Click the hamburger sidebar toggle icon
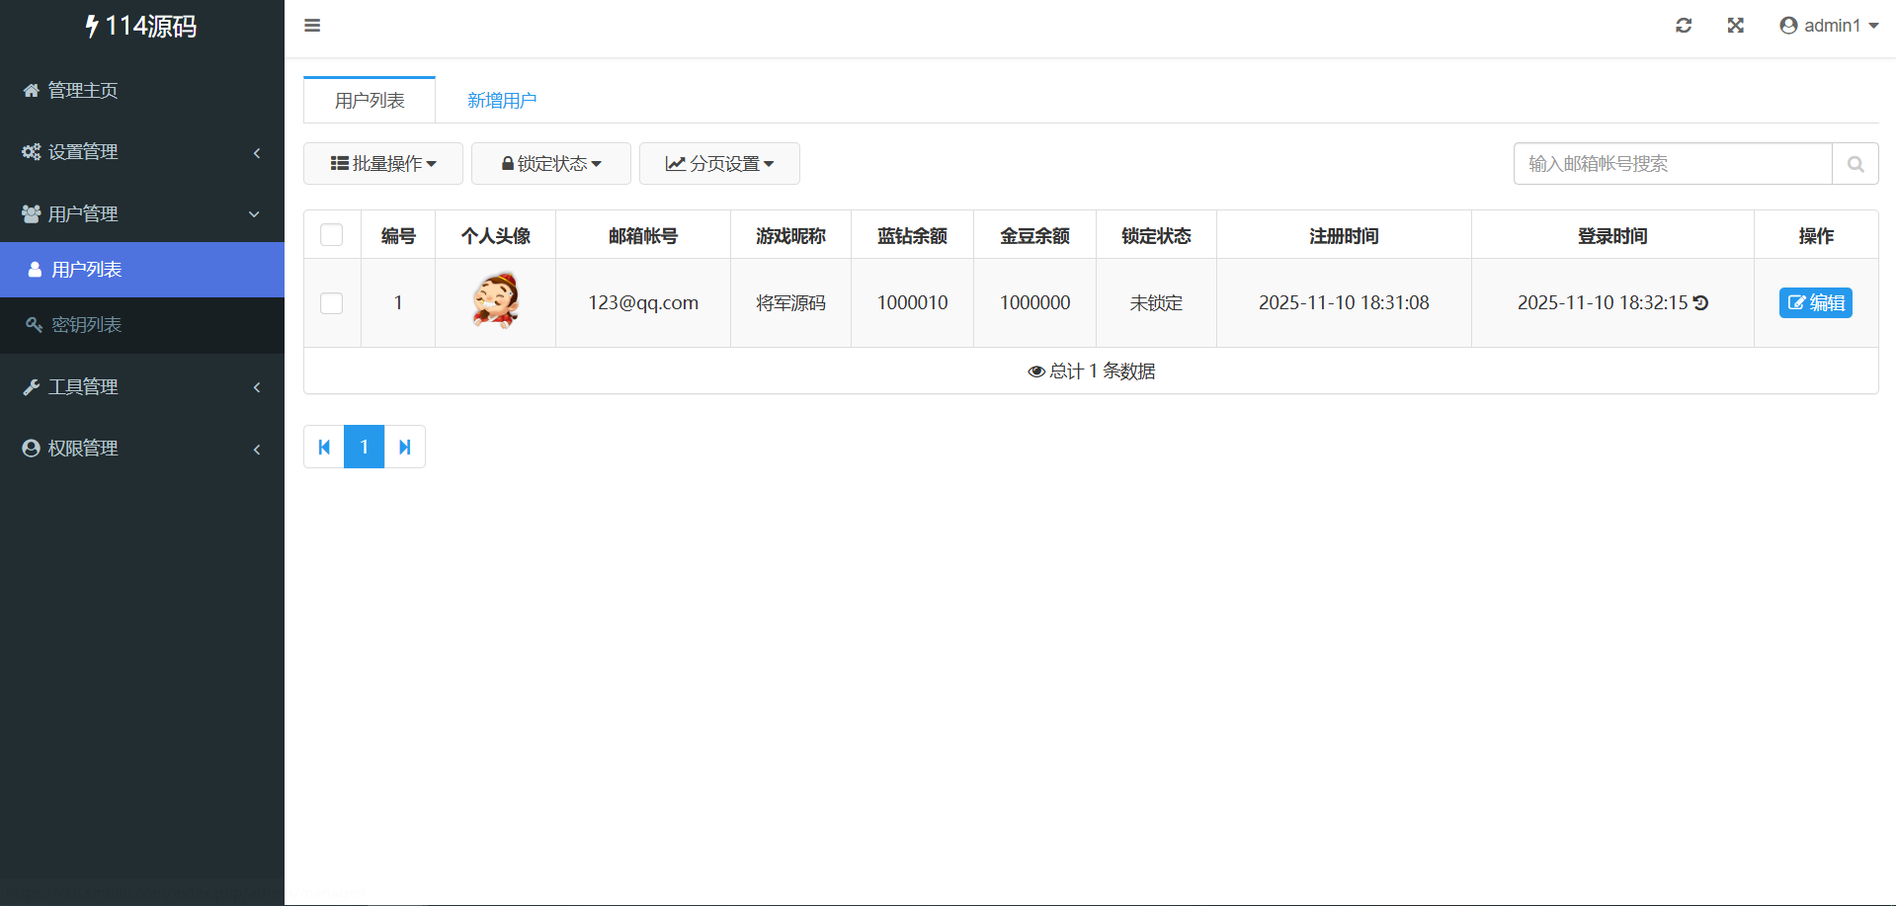Image resolution: width=1896 pixels, height=906 pixels. tap(312, 26)
